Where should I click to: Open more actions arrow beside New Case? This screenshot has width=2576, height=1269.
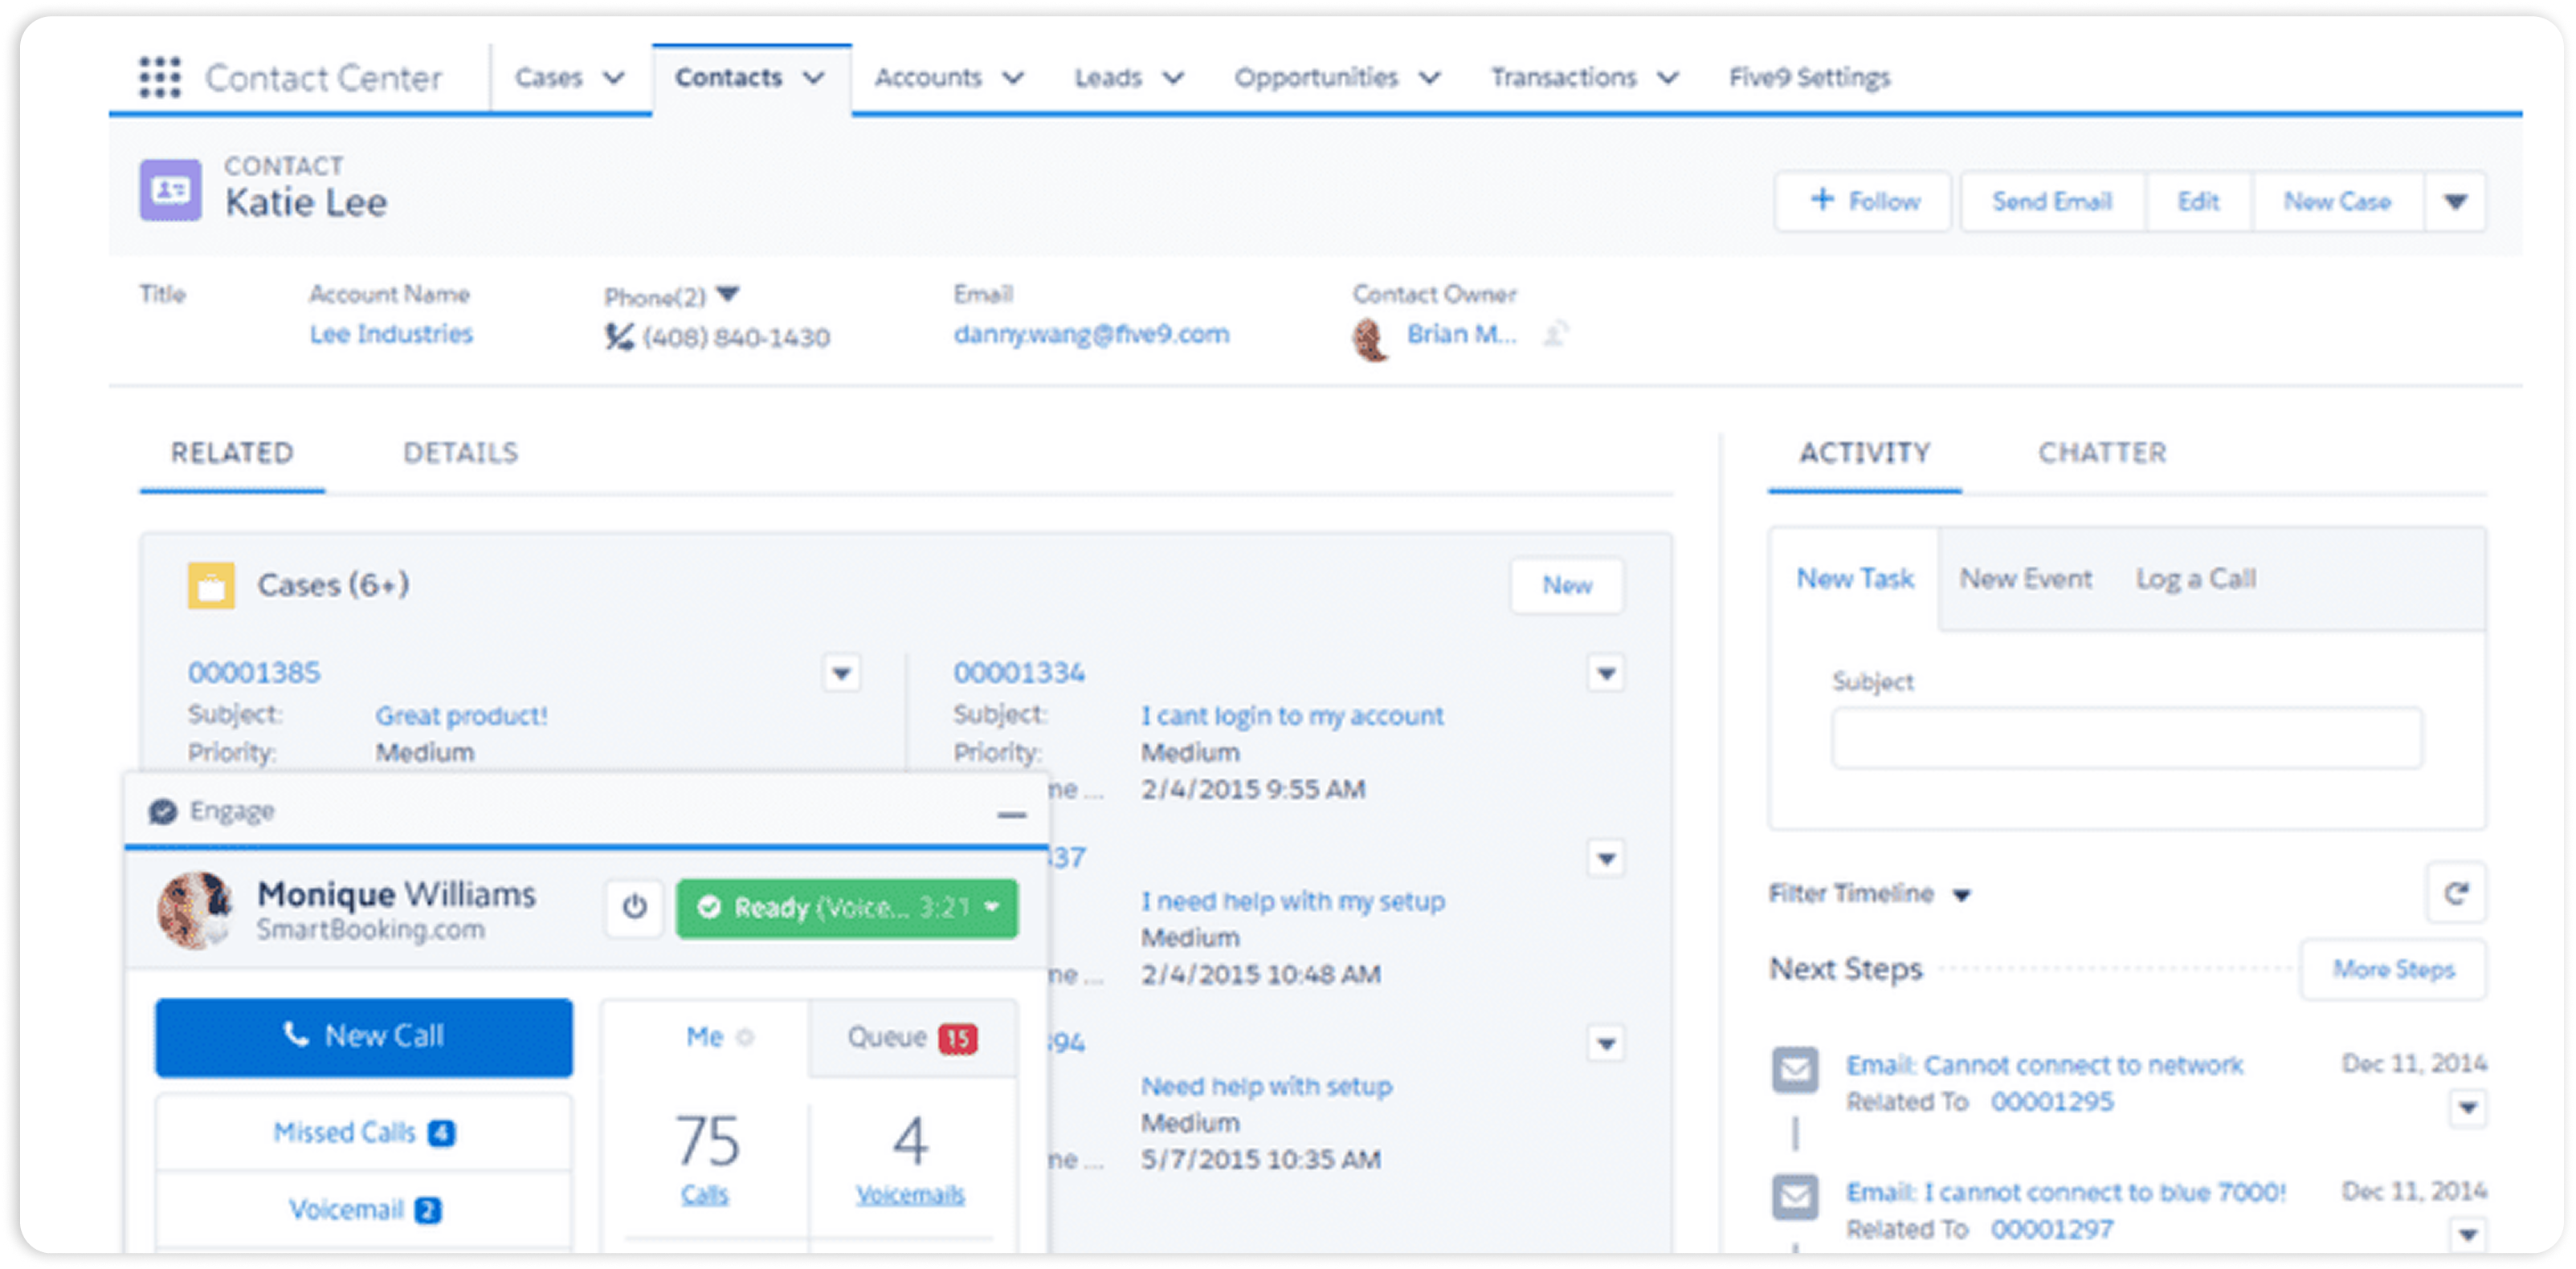tap(2455, 201)
